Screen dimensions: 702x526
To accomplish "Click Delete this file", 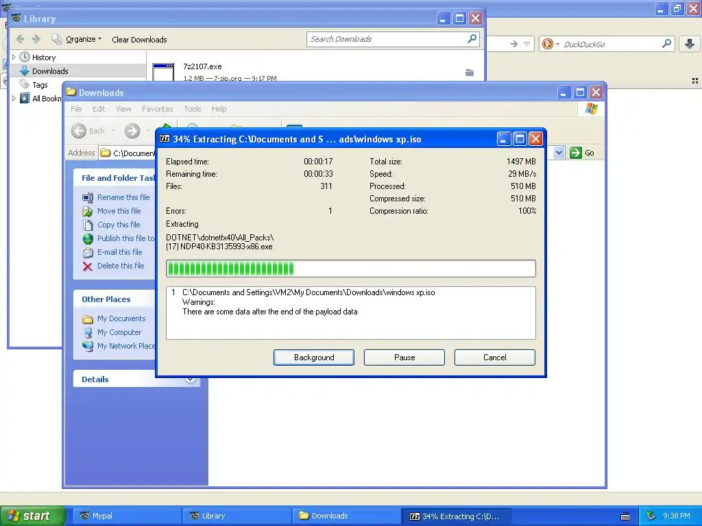I will tap(121, 266).
